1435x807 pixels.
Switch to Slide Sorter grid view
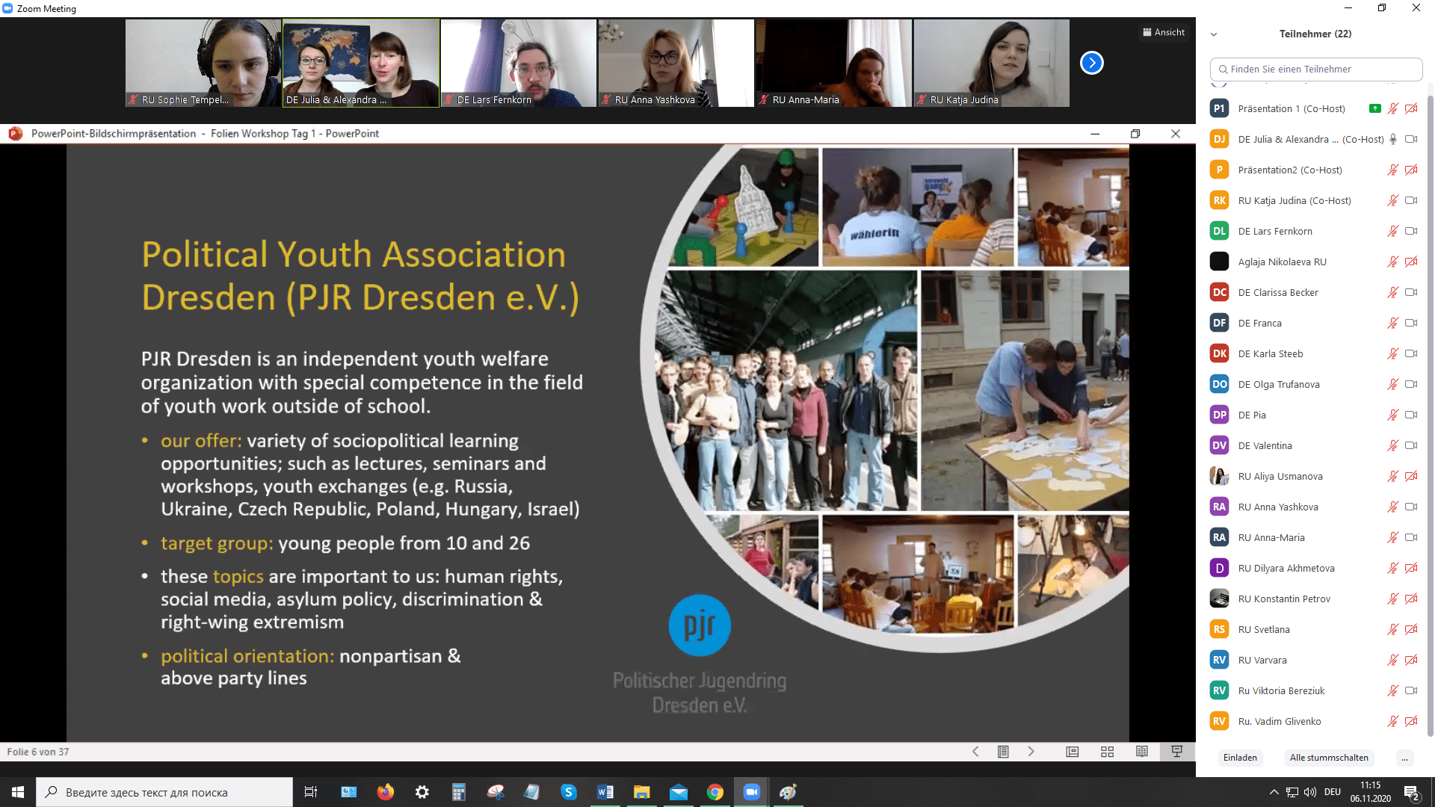(1107, 752)
